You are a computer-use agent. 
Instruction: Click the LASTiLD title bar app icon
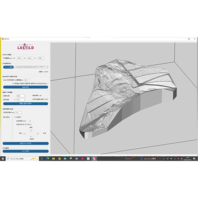point(3,39)
